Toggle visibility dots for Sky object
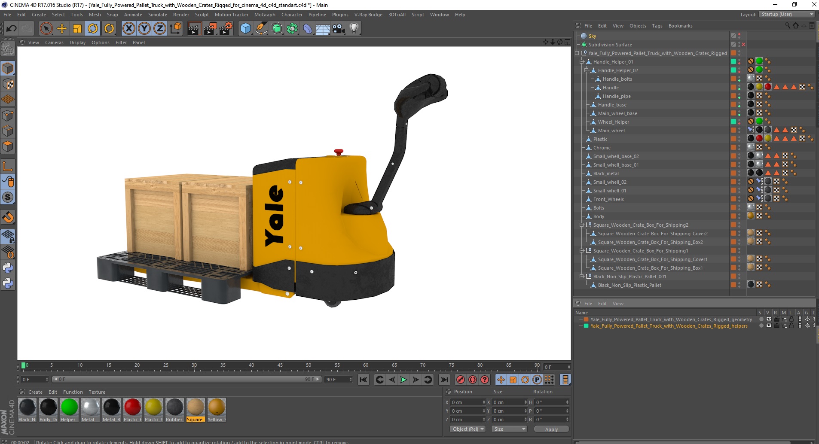Screen dimensions: 819x444 739,36
